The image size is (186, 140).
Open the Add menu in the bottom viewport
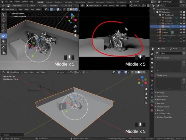(x=38, y=72)
